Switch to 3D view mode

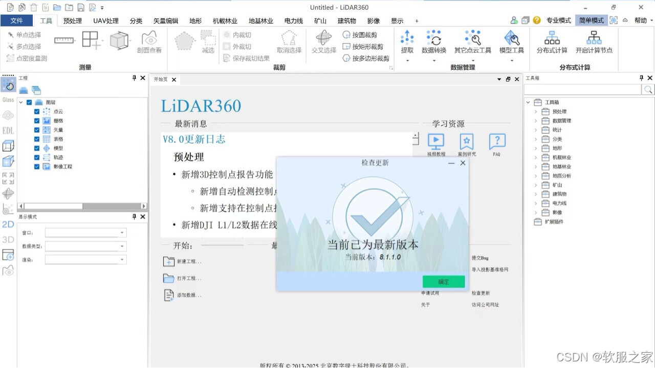8,239
